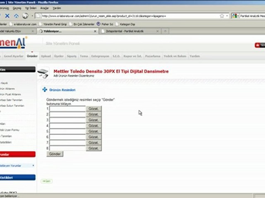
Task: Click file input field number 1
Action: point(68,109)
